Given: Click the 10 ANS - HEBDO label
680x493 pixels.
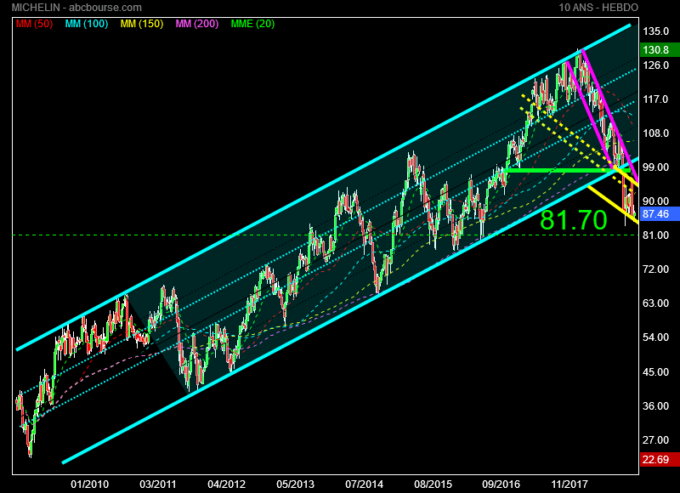Looking at the screenshot, I should [598, 8].
